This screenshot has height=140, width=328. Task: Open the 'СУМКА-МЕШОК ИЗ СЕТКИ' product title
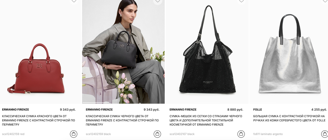pyautogui.click(x=206, y=120)
